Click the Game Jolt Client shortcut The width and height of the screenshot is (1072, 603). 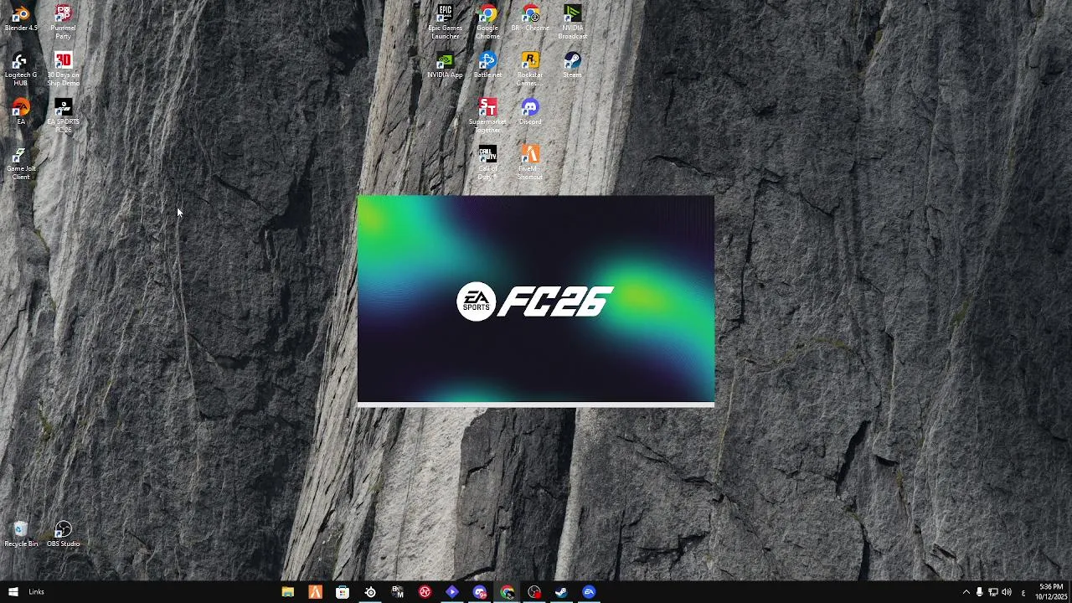pos(21,162)
